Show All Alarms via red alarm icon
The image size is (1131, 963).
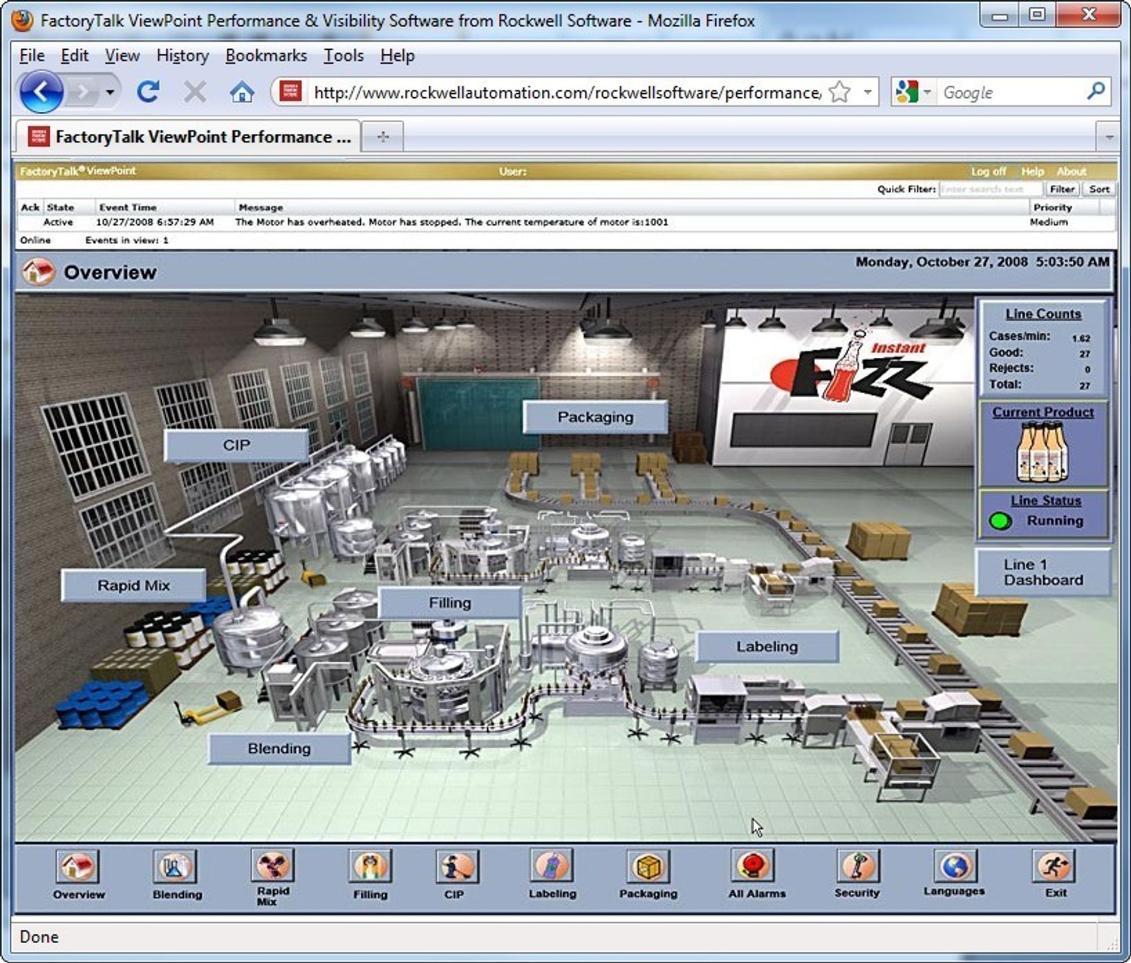point(752,865)
